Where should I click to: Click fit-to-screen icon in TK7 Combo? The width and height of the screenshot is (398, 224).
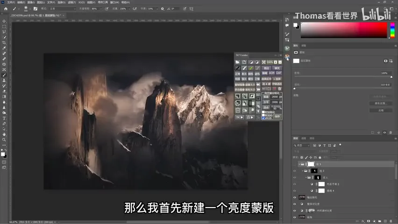pyautogui.click(x=264, y=62)
